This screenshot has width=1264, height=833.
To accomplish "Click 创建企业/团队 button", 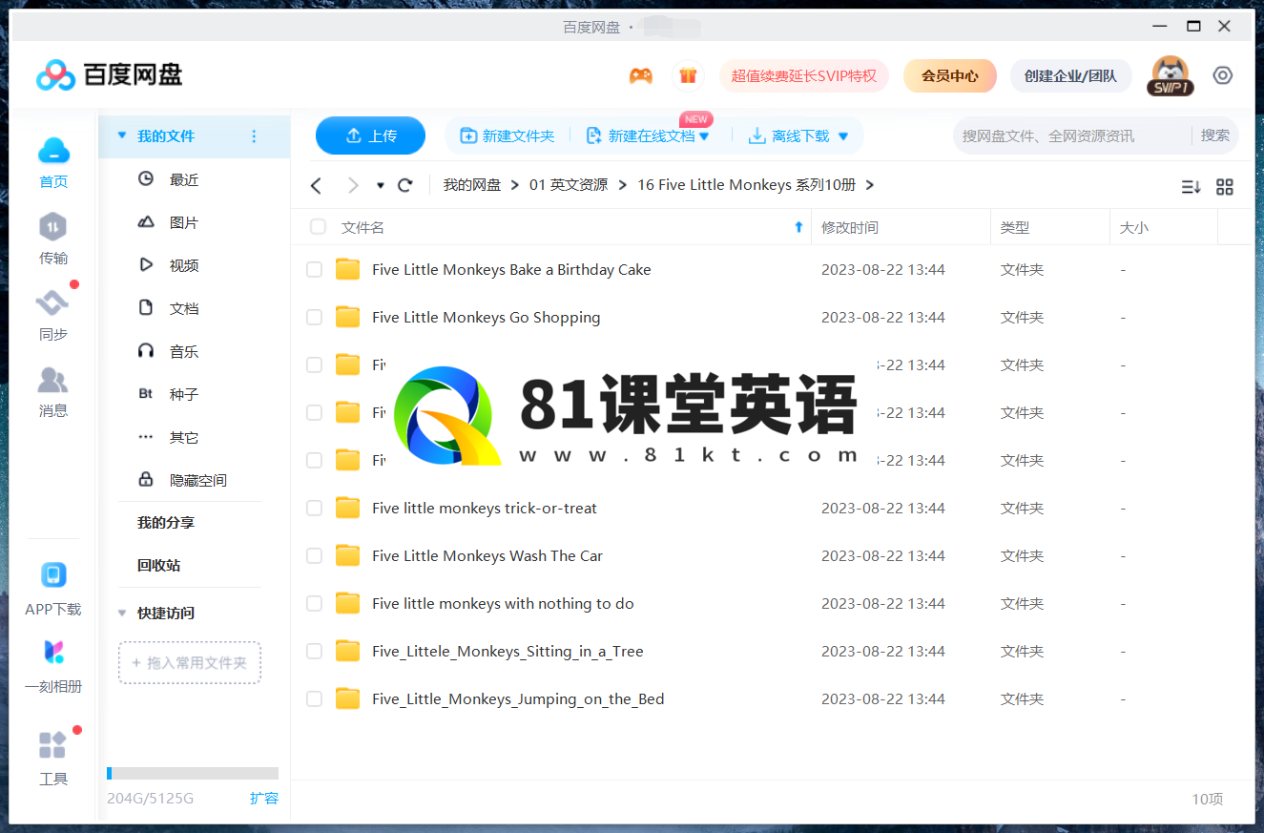I will 1070,75.
